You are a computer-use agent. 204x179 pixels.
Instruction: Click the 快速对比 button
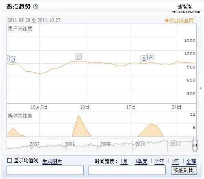[x=184, y=170]
